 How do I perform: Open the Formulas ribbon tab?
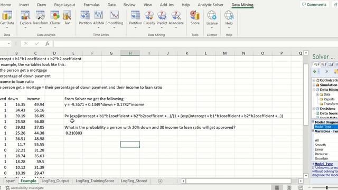[91, 5]
